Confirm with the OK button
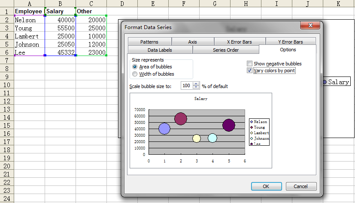The width and height of the screenshot is (355, 203). [x=266, y=186]
